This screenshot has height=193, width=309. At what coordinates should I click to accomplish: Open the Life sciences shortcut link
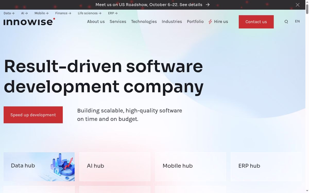[90, 13]
